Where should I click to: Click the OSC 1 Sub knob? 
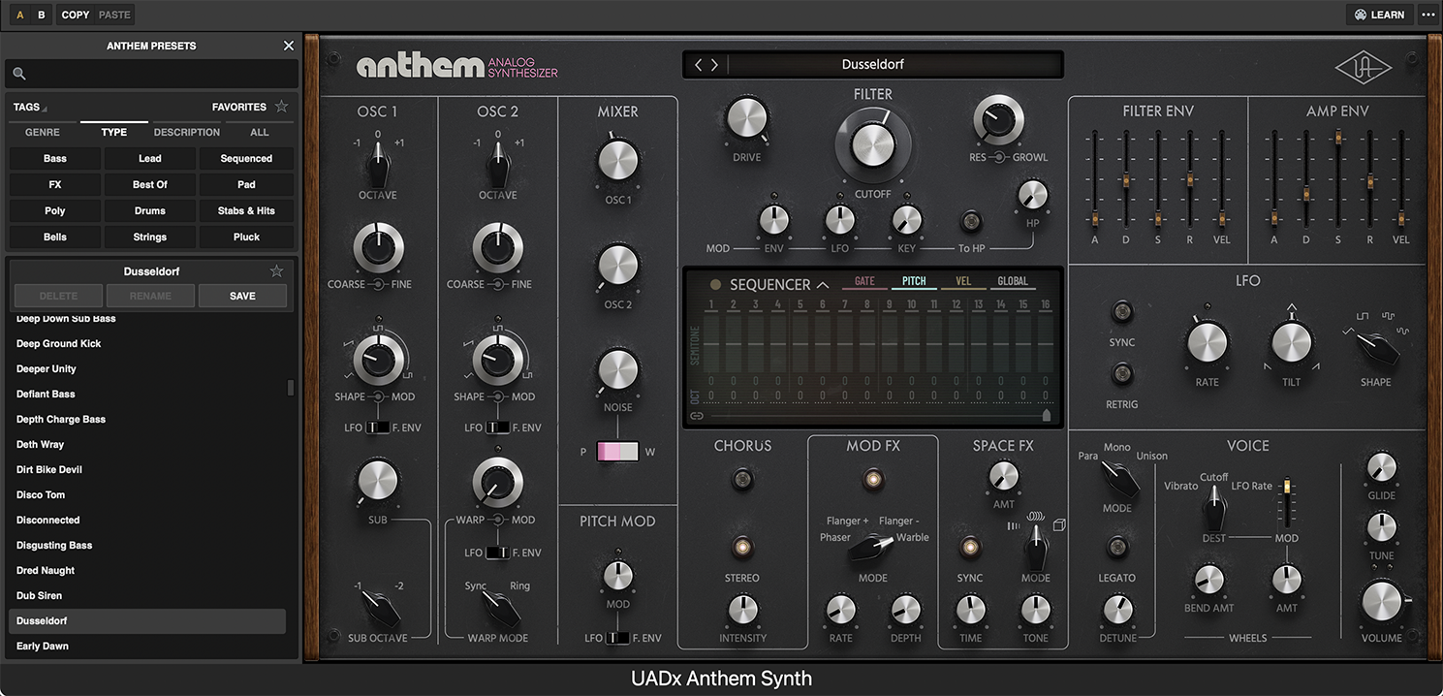click(x=377, y=481)
